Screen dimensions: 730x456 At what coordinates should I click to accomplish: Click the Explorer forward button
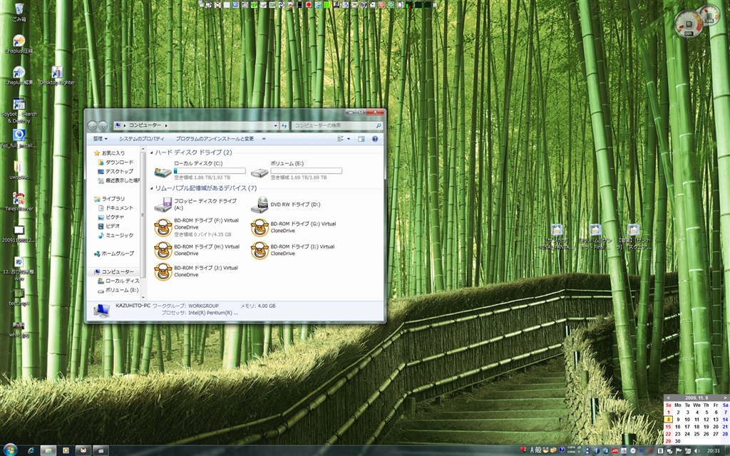(x=103, y=125)
